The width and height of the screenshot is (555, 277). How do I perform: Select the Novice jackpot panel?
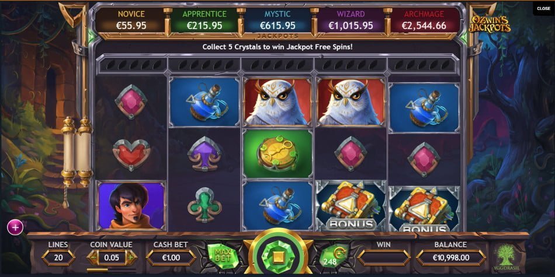[x=131, y=20]
